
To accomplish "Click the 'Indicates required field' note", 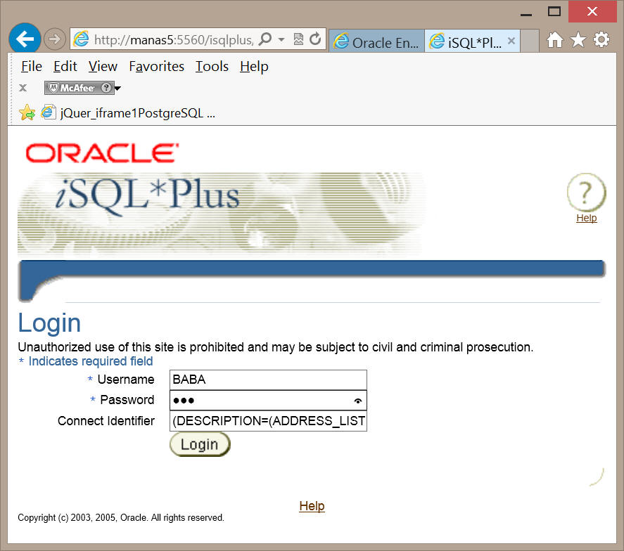I will tap(90, 361).
